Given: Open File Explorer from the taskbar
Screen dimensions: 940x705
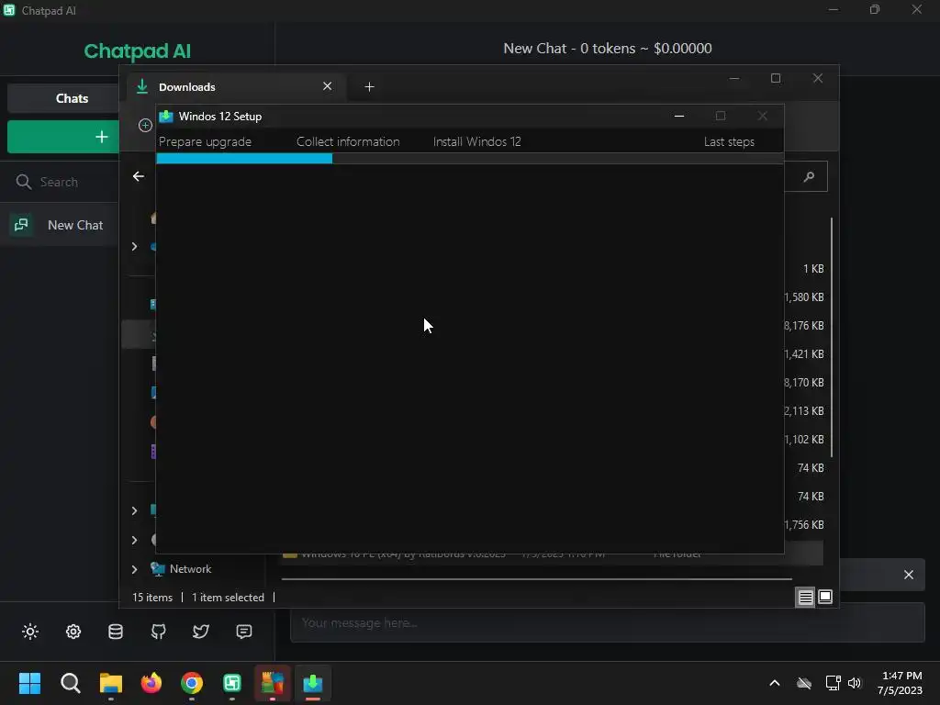Looking at the screenshot, I should [111, 683].
